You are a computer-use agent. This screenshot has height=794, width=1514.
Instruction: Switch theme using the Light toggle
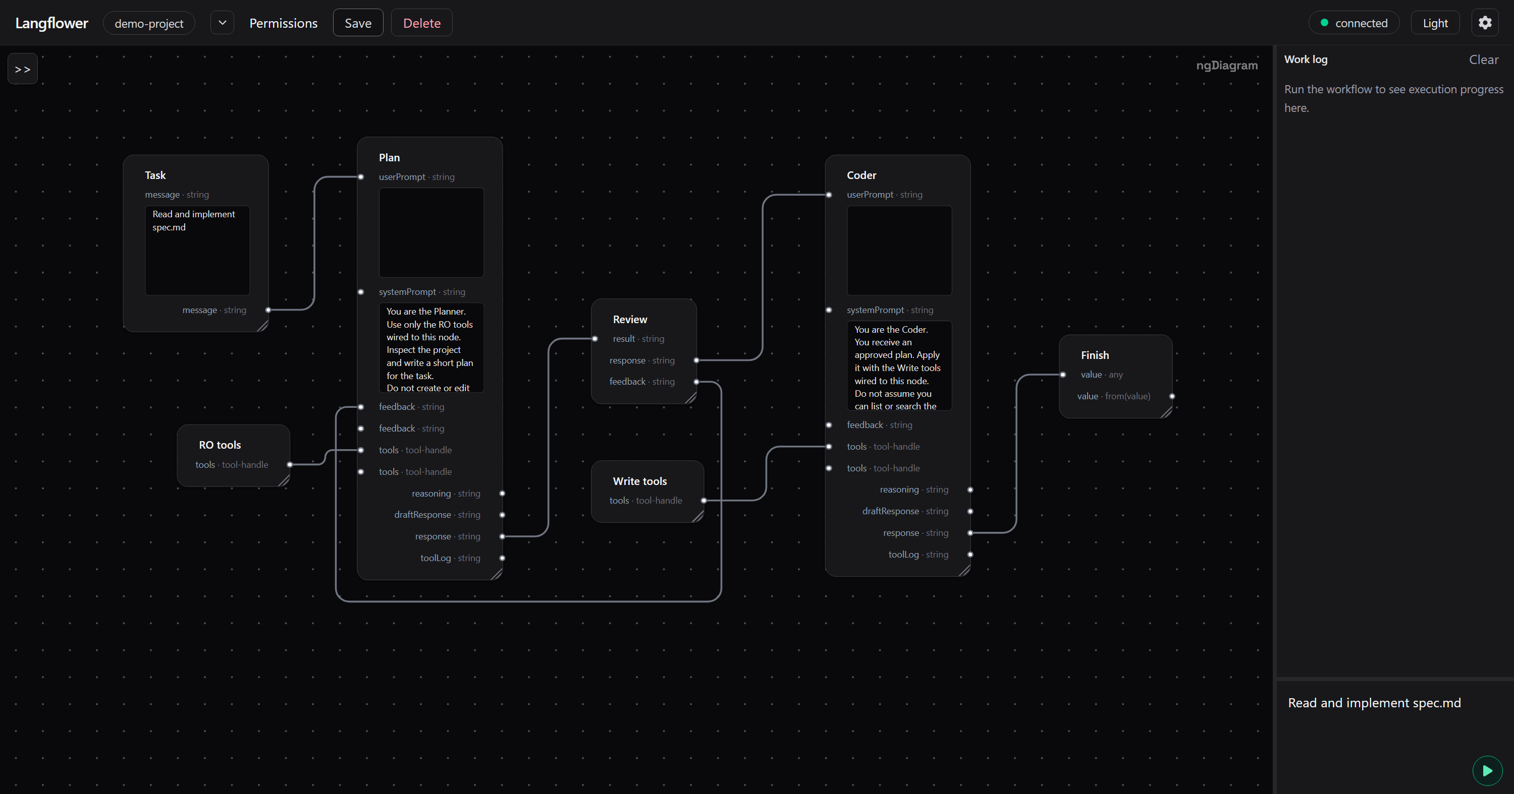click(1435, 23)
